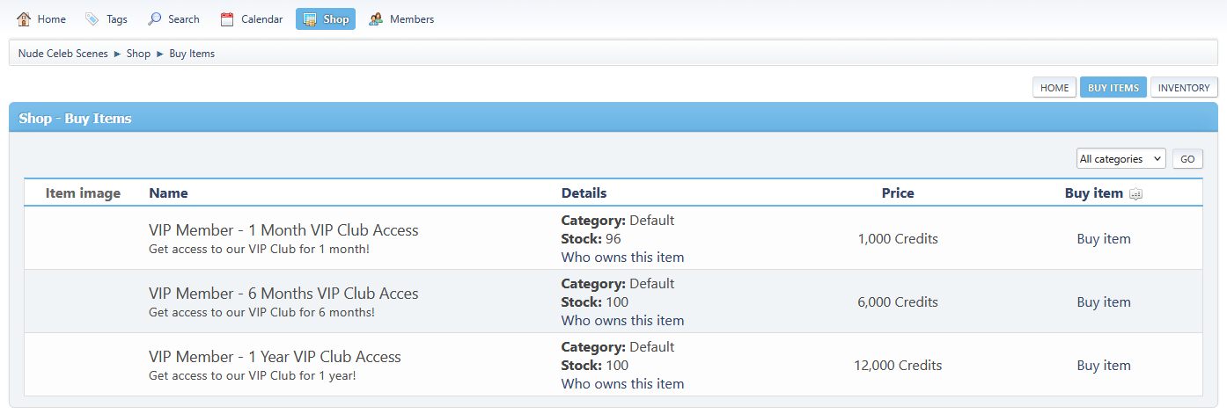Viewport: 1227px width, 414px height.
Task: Click the Home house icon
Action: click(24, 19)
